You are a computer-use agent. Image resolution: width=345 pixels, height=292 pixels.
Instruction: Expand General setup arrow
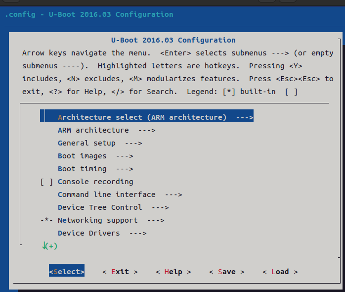point(133,143)
